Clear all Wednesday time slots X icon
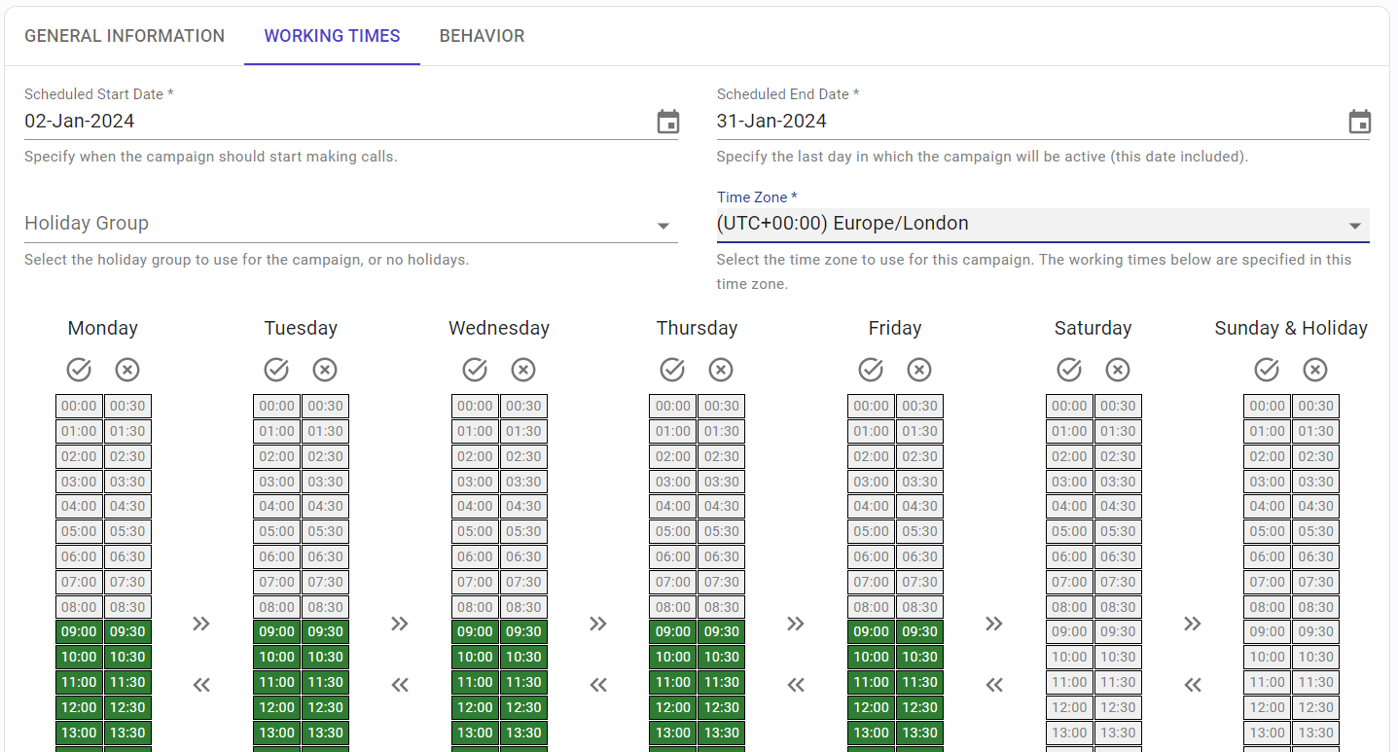Viewport: 1398px width, 752px height. [523, 370]
